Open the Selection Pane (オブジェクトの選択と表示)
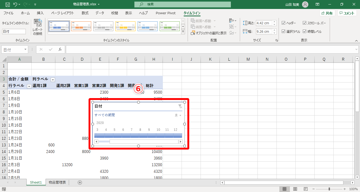 coord(209,33)
